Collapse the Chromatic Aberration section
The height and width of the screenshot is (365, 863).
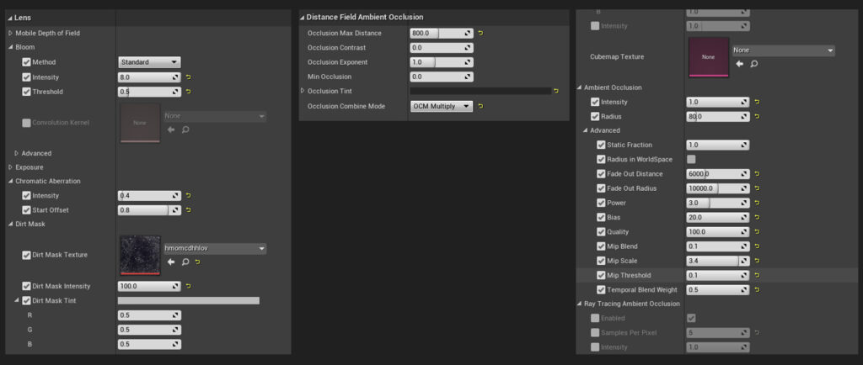pos(10,181)
